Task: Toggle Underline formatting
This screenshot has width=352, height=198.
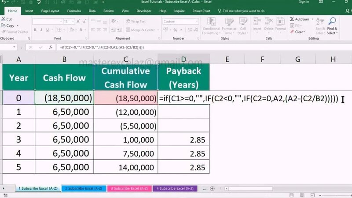Action: pos(48,30)
